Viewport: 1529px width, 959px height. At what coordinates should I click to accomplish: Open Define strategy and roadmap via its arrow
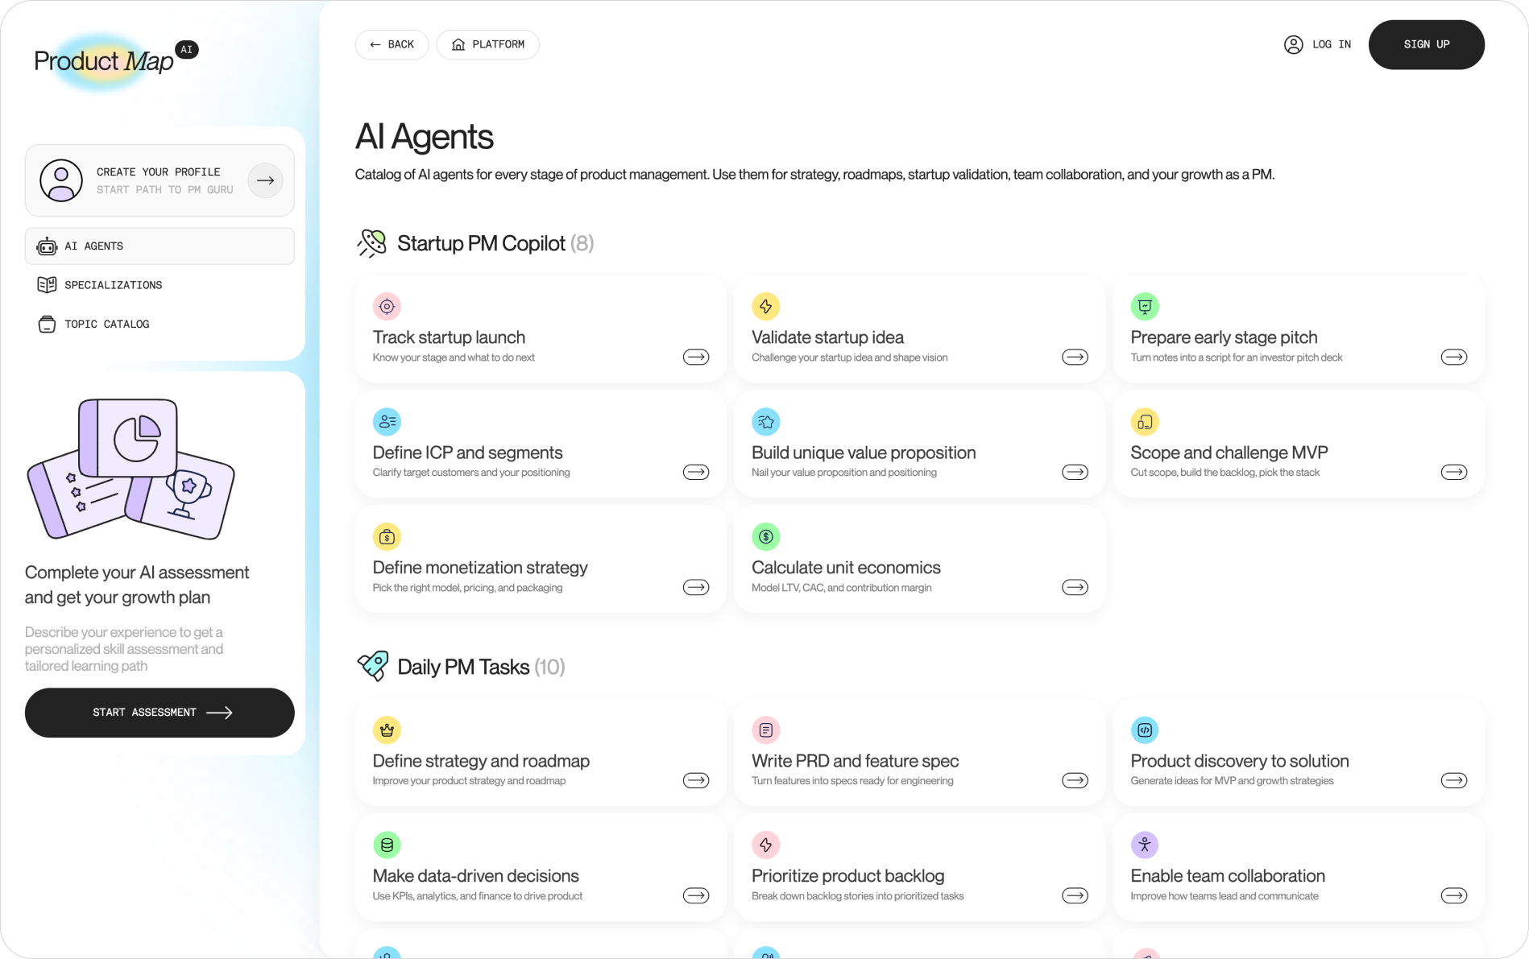[696, 780]
